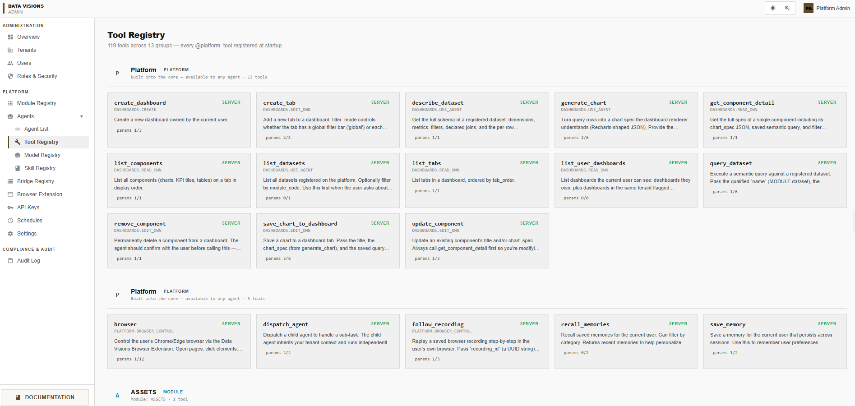
Task: Click the Users people icon
Action: click(x=10, y=63)
